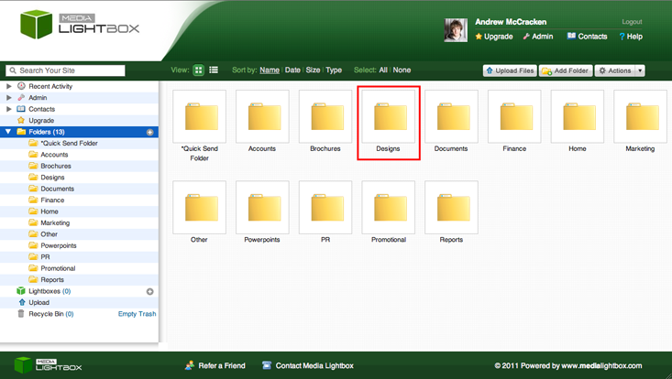Sort files by Size

click(313, 70)
